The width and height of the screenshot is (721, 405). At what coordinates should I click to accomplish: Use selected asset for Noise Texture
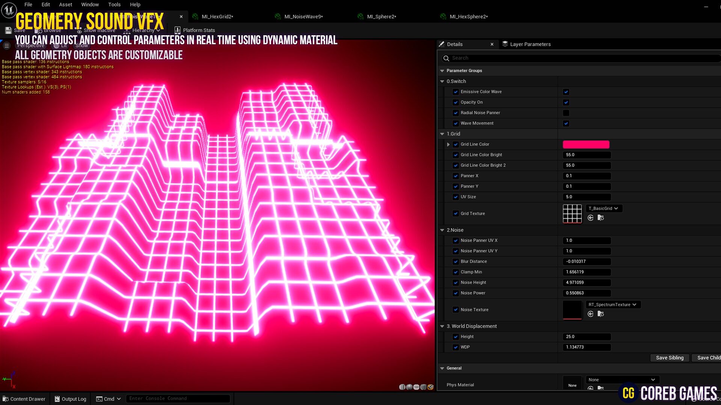[590, 314]
